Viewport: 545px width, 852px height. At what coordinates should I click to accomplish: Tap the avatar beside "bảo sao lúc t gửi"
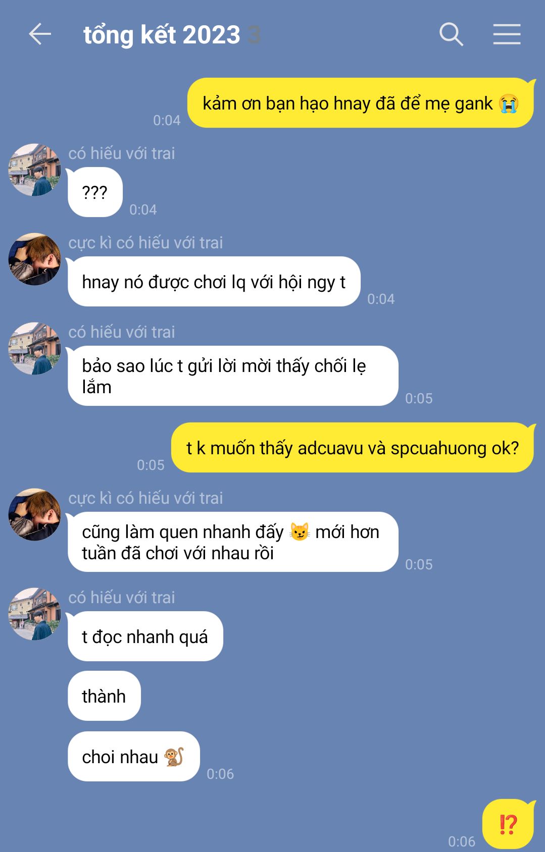tap(34, 349)
